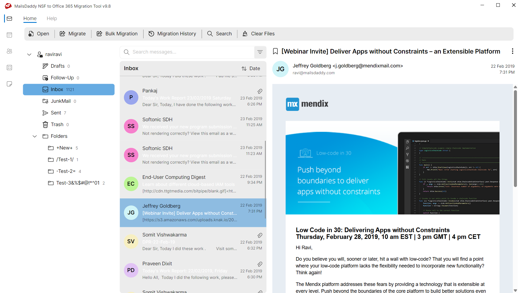
Task: Collapse the raviravi account tree
Action: coord(29,54)
